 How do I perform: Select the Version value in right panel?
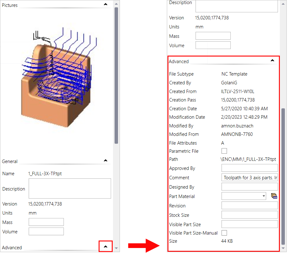212,17
